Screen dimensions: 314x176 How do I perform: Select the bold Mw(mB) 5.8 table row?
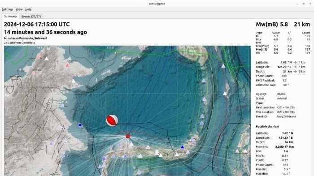click(x=283, y=49)
